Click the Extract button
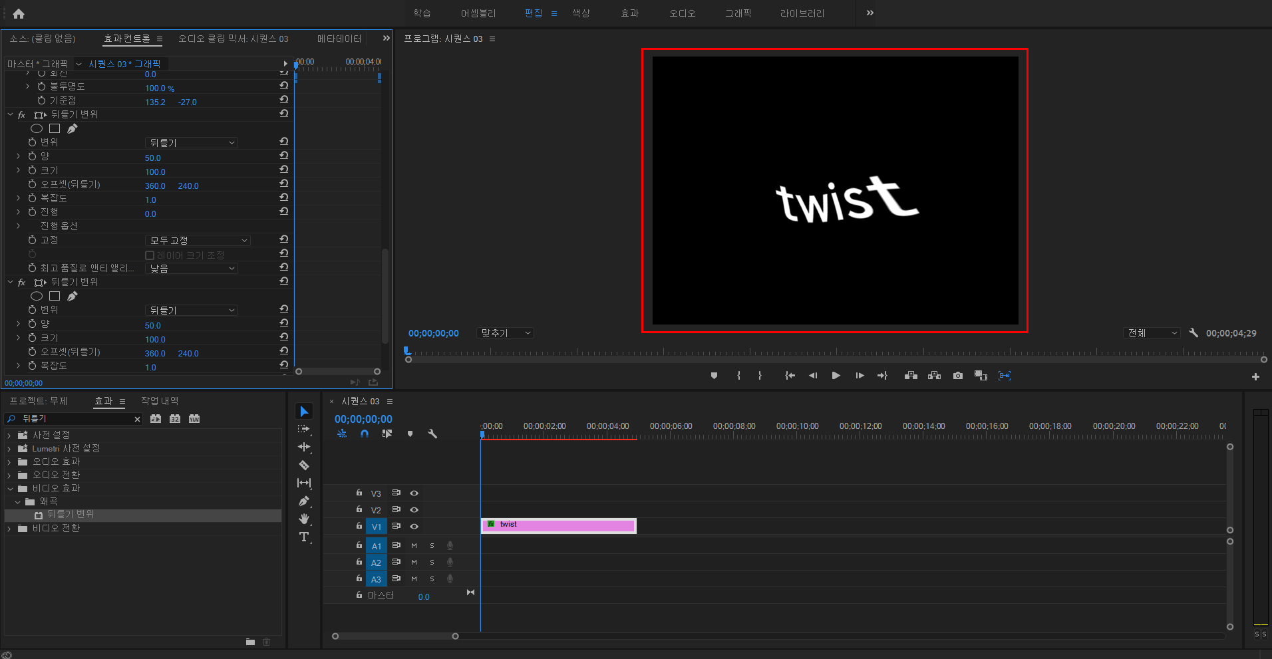 pos(934,376)
